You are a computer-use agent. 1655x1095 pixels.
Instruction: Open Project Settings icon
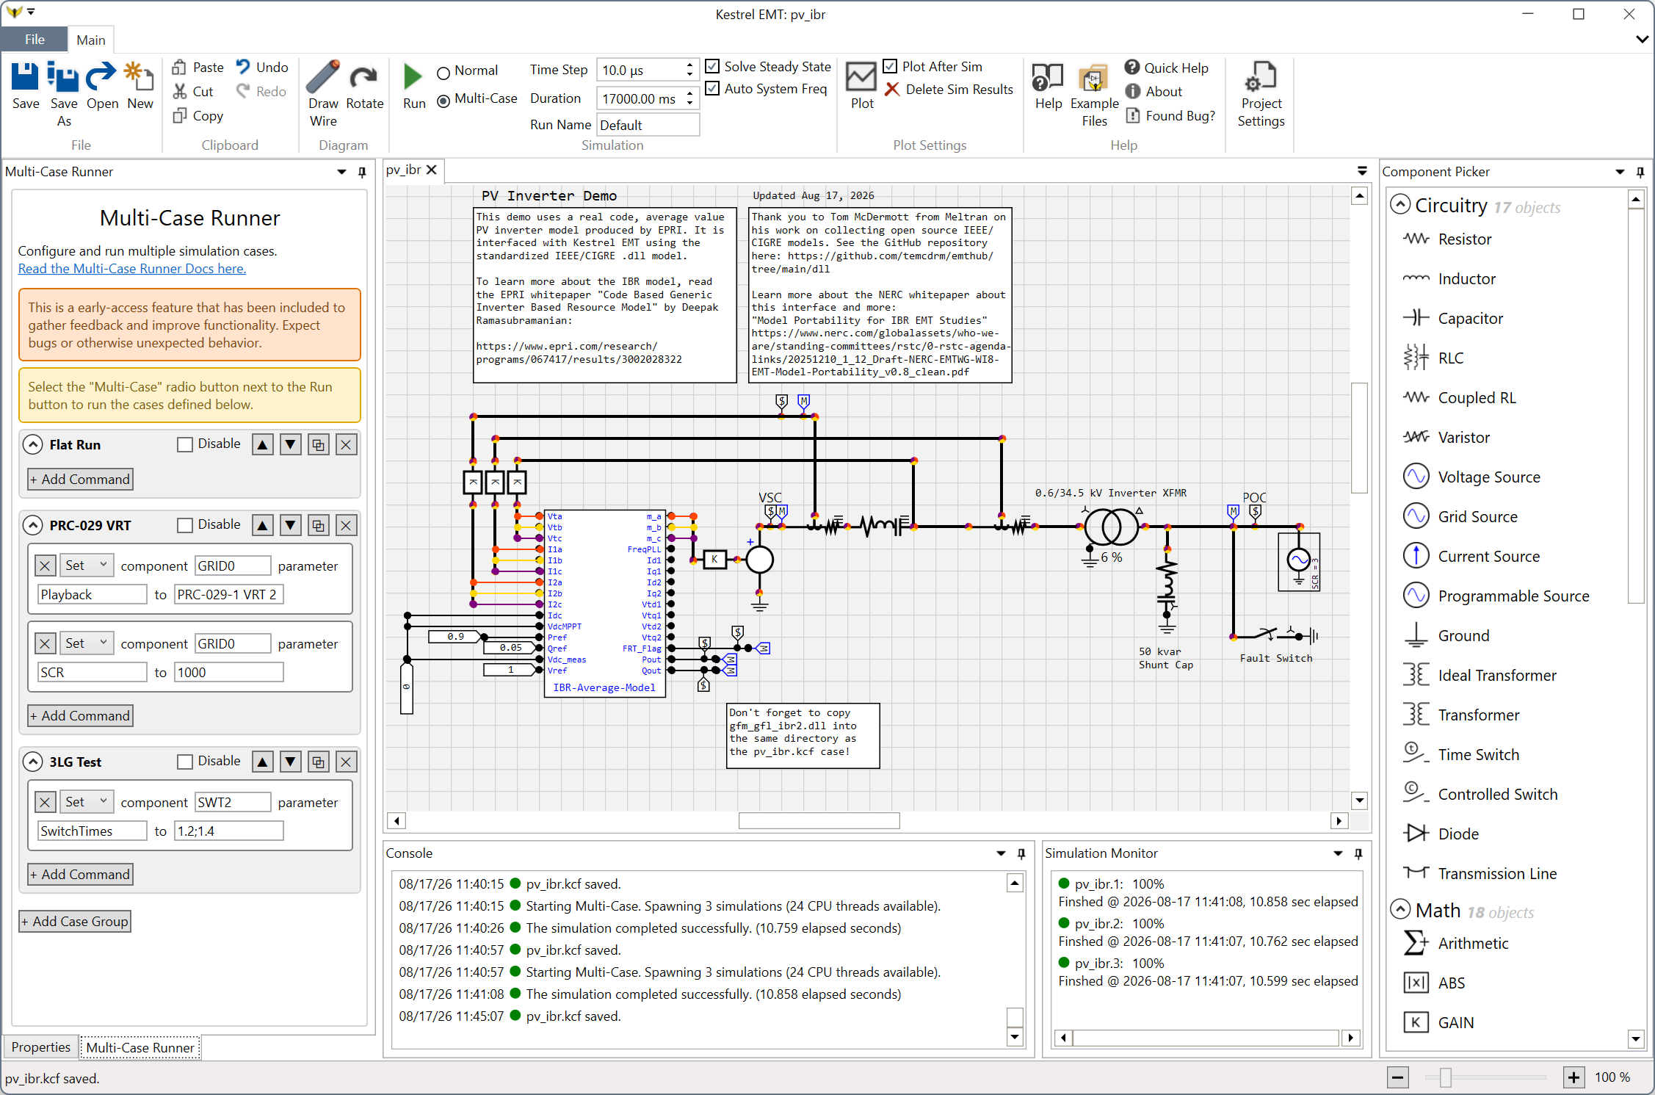[x=1261, y=76]
